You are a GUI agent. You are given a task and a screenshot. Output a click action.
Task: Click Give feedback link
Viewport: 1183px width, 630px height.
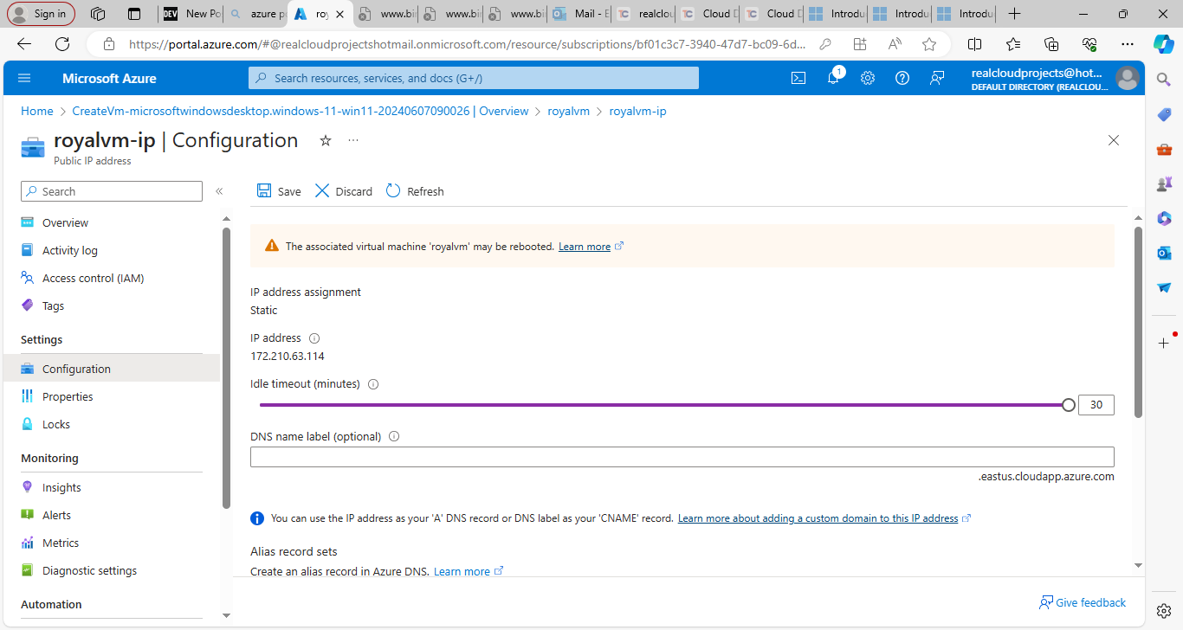[x=1083, y=602]
